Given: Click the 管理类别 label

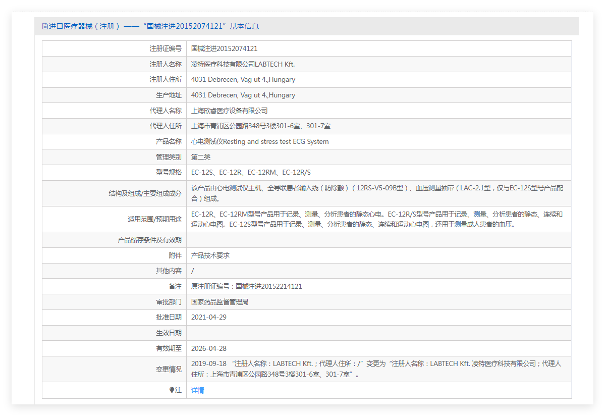Looking at the screenshot, I should 169,157.
